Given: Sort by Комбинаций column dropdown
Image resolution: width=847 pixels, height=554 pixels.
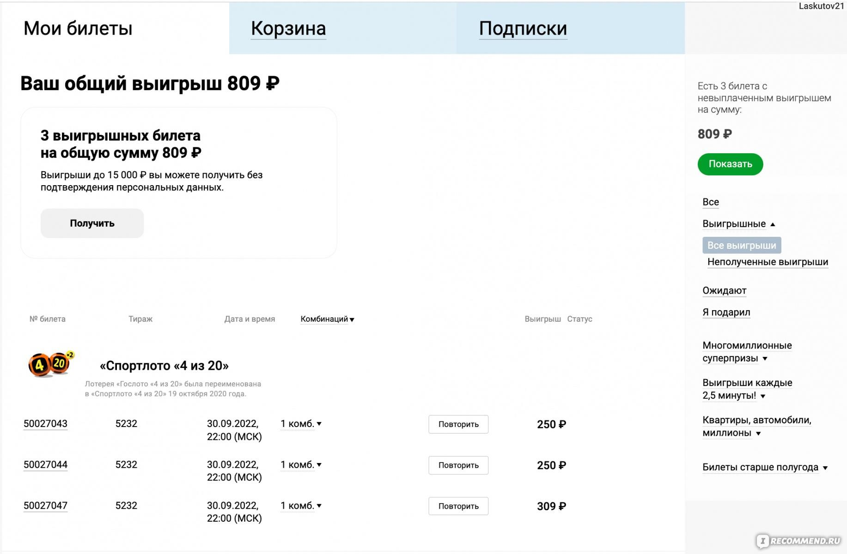Looking at the screenshot, I should coord(327,319).
